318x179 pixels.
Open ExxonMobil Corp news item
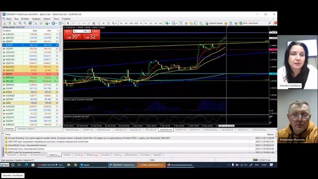27,145
